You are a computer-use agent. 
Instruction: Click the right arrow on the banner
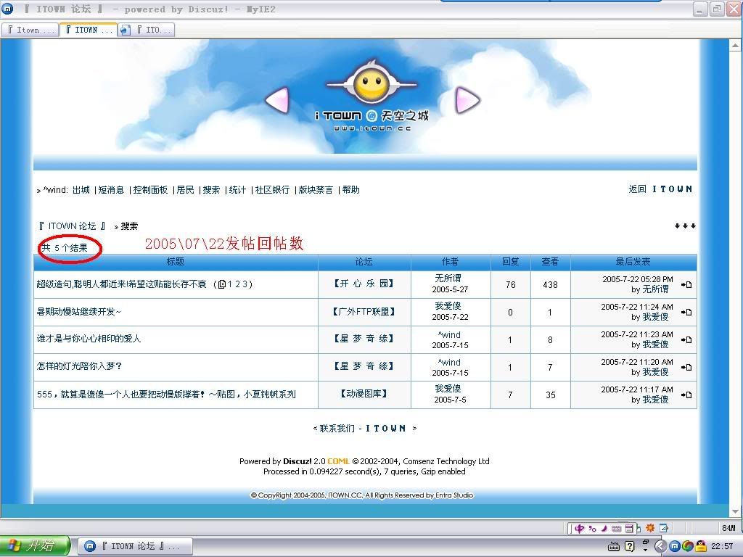pyautogui.click(x=467, y=100)
